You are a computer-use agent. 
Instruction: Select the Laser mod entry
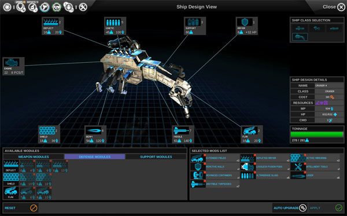(315, 175)
